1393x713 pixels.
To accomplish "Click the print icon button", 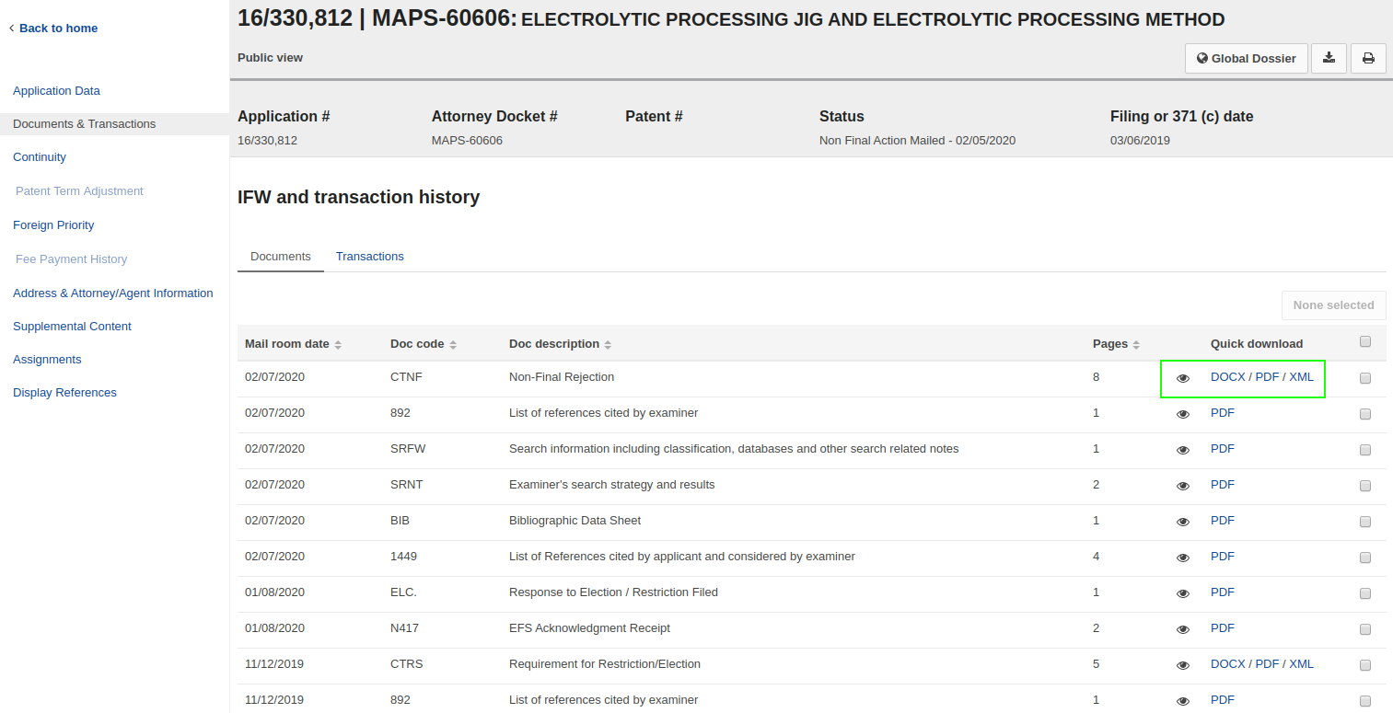I will tap(1368, 58).
